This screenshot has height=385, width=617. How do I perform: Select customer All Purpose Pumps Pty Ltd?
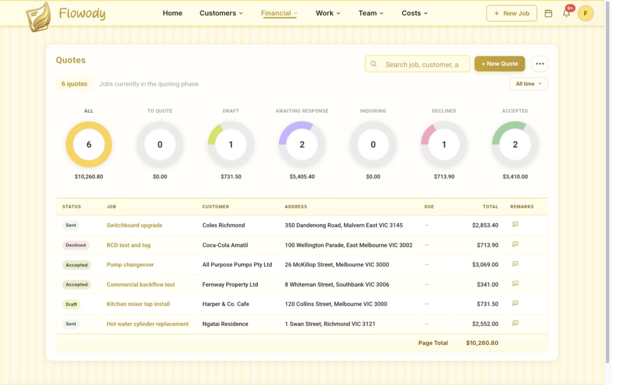(x=237, y=265)
